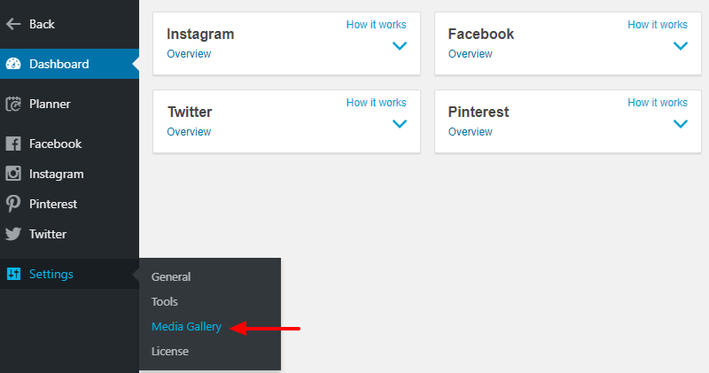Expand the Pinterest overview chevron
The height and width of the screenshot is (373, 709).
[x=681, y=124]
